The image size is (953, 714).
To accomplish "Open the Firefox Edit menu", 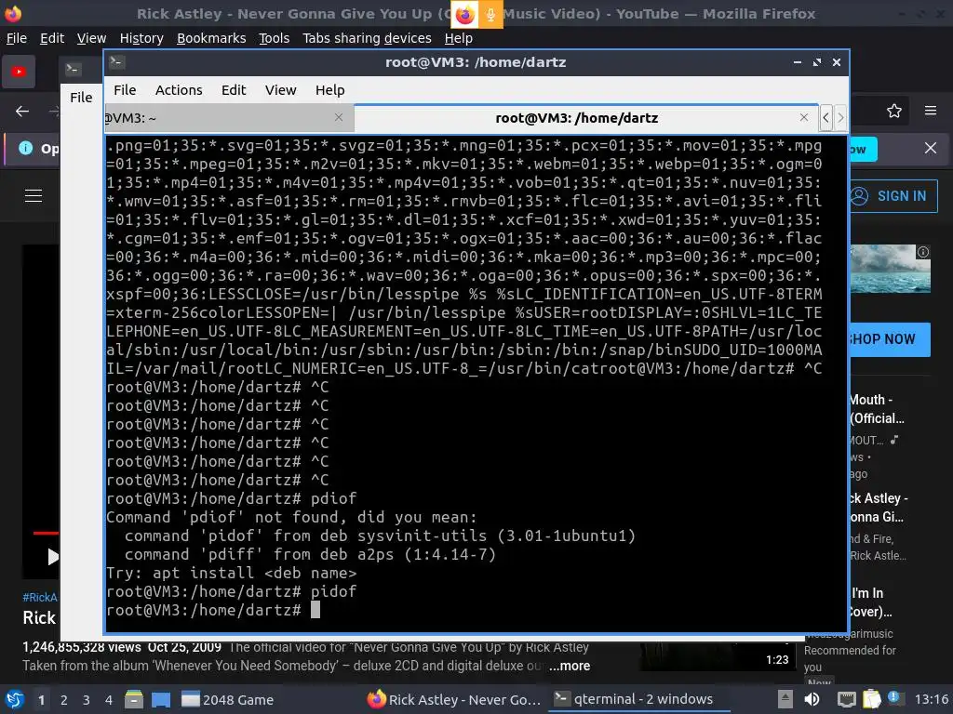I will click(52, 38).
